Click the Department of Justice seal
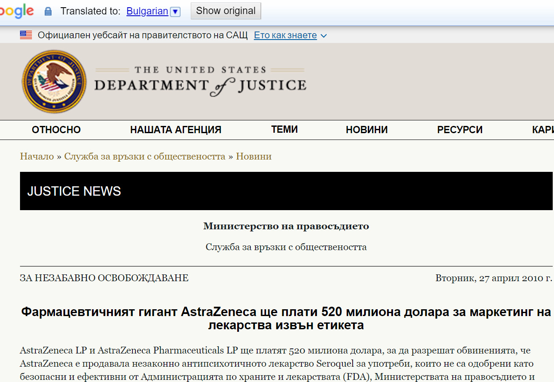 (x=54, y=81)
